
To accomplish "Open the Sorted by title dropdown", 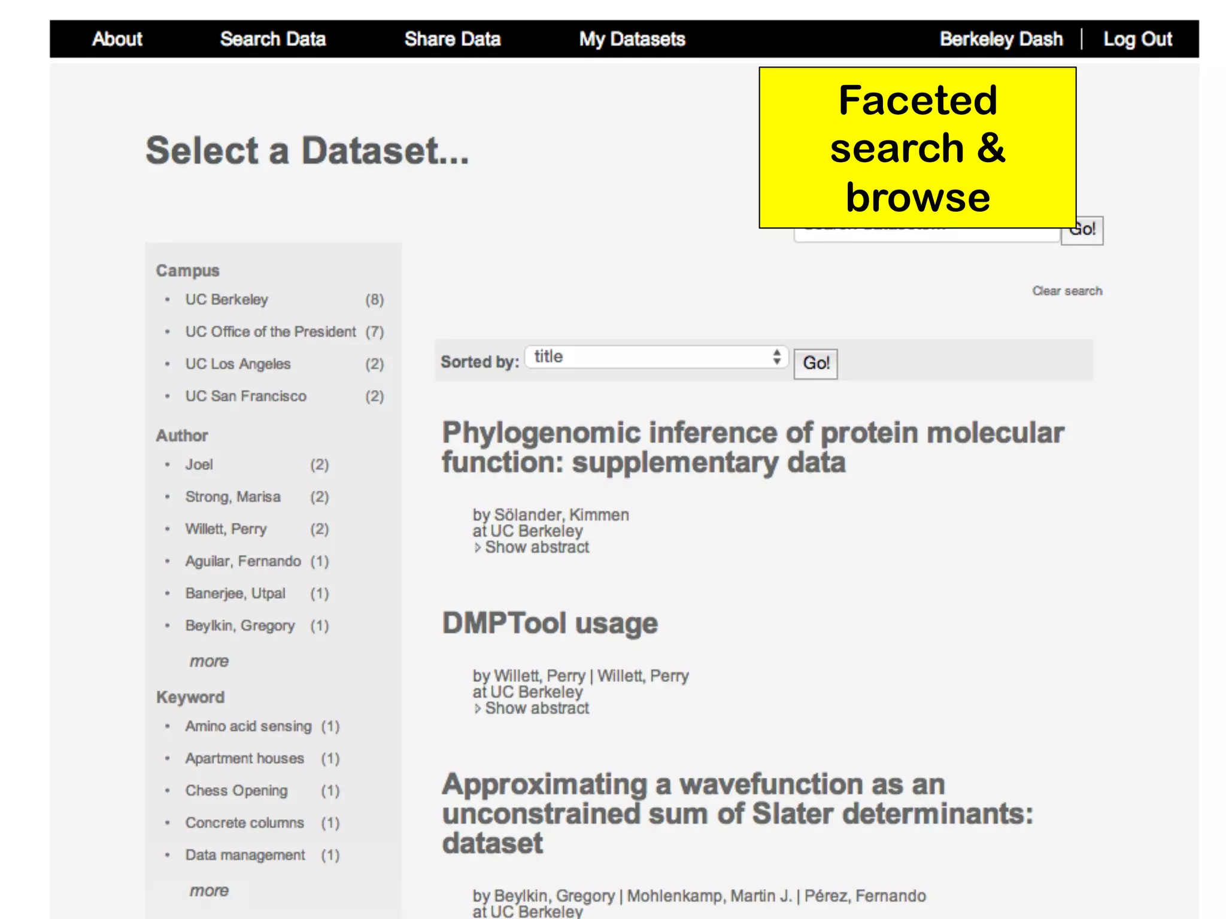I will (x=657, y=357).
